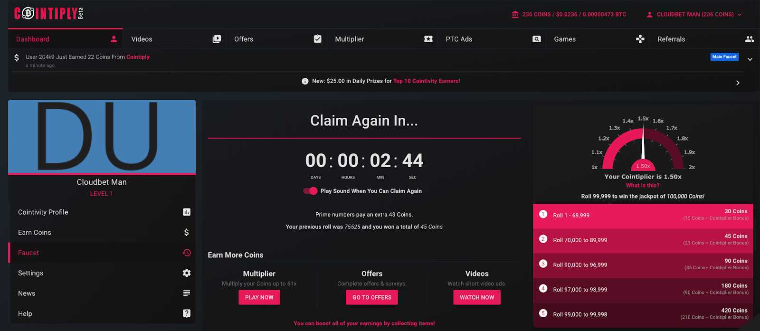Switch to the Offers tab
The image size is (760, 331).
(x=276, y=39)
